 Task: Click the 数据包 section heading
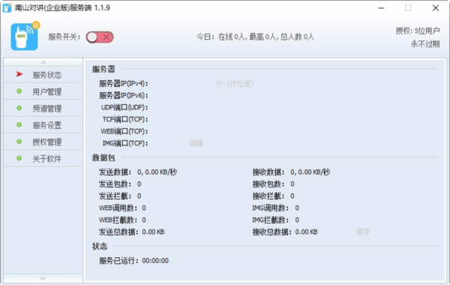click(103, 157)
